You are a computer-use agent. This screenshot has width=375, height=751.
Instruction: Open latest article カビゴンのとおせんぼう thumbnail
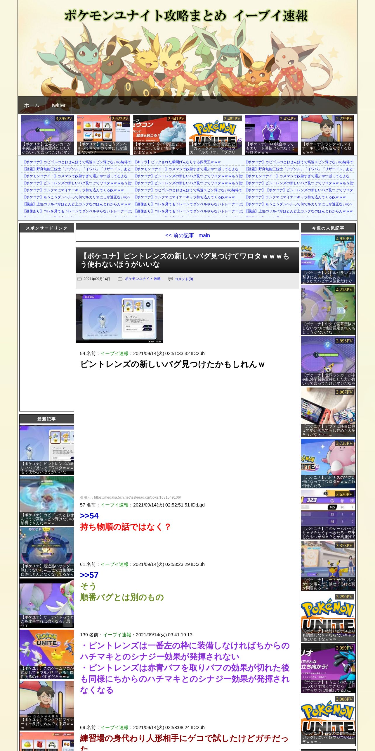47,501
